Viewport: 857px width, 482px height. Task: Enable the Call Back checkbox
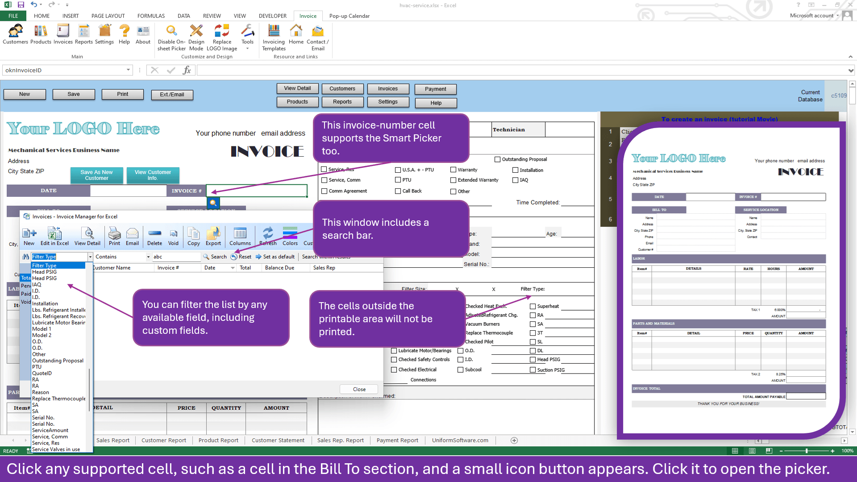(398, 191)
